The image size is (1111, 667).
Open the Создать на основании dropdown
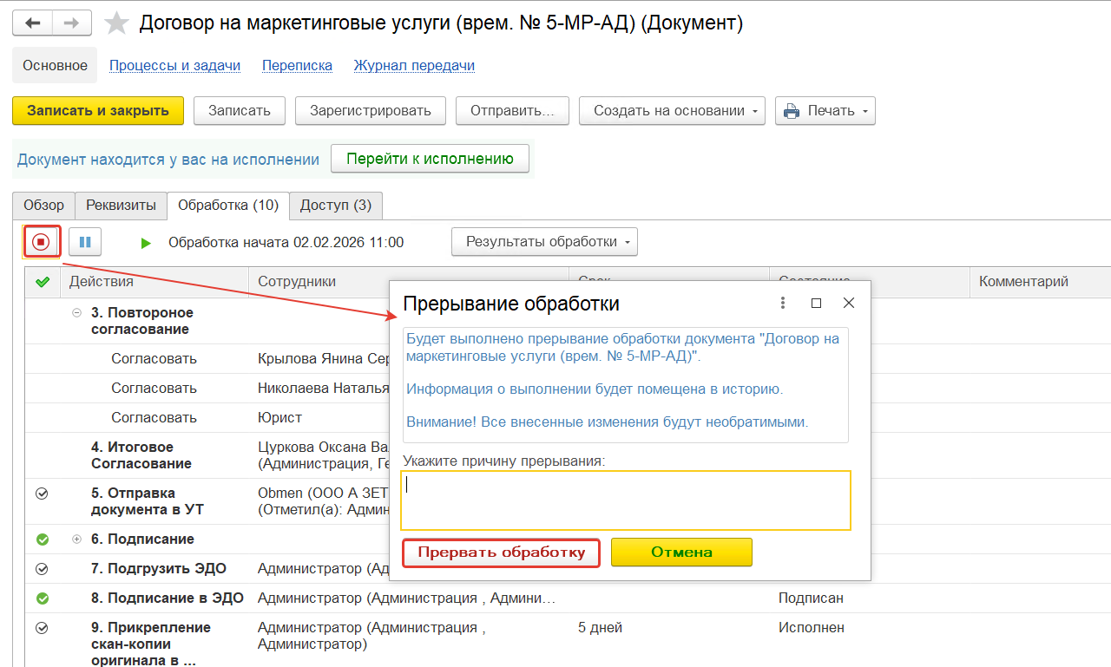pos(671,111)
